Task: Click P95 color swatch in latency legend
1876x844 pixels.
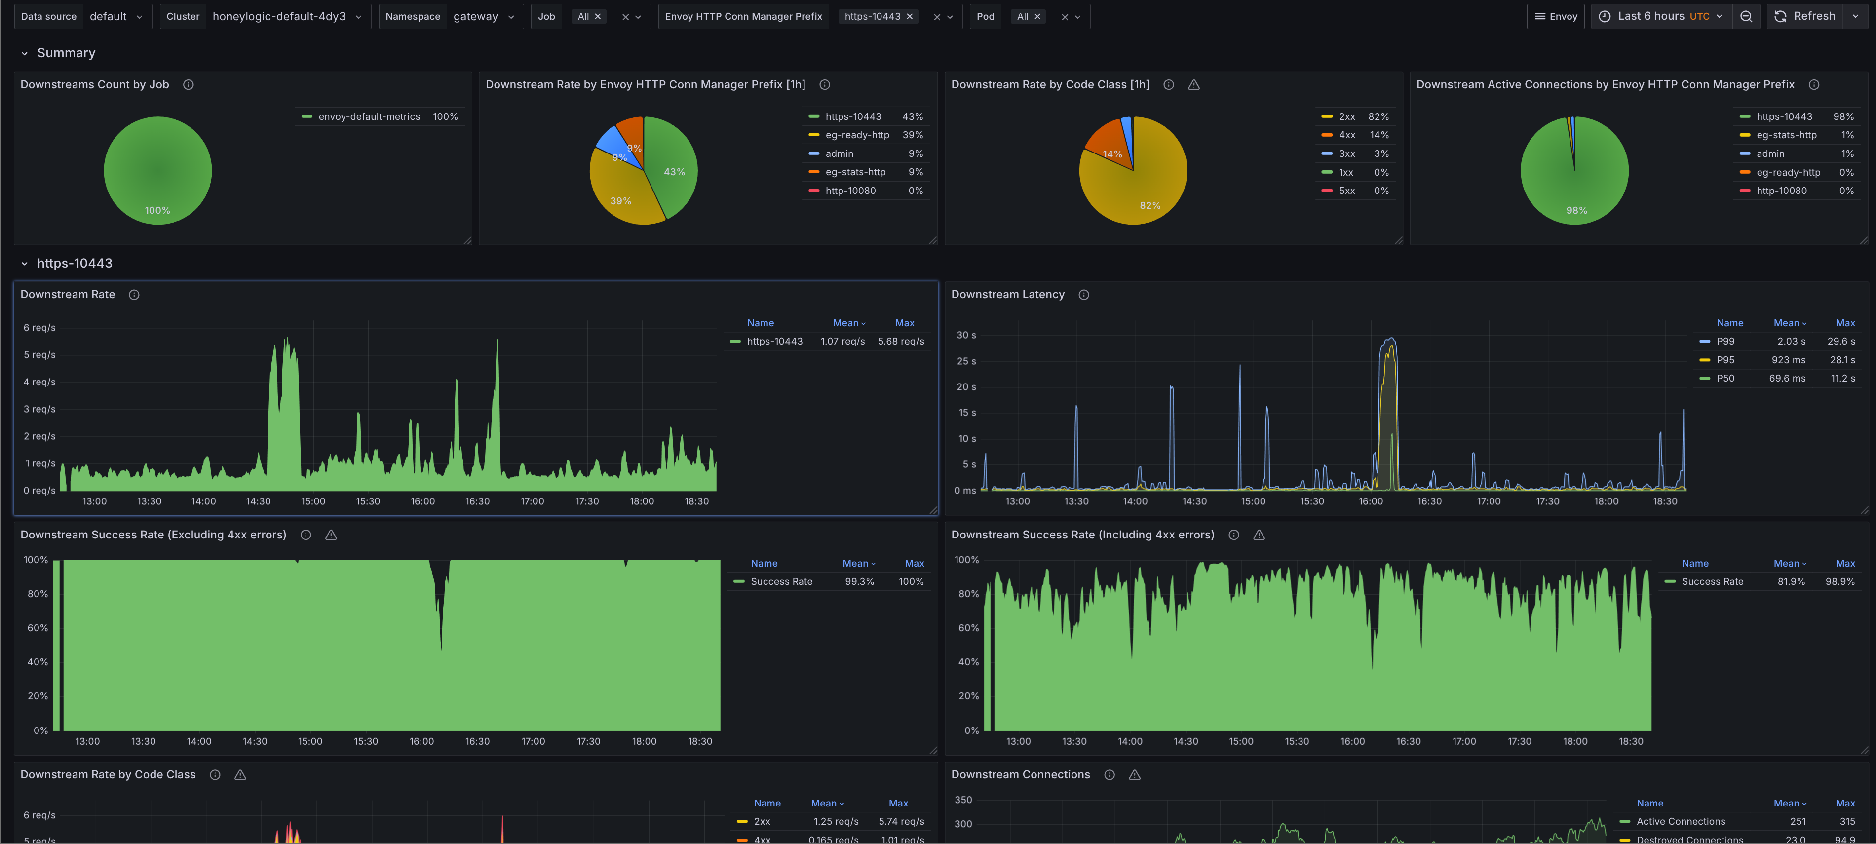Action: [x=1704, y=360]
